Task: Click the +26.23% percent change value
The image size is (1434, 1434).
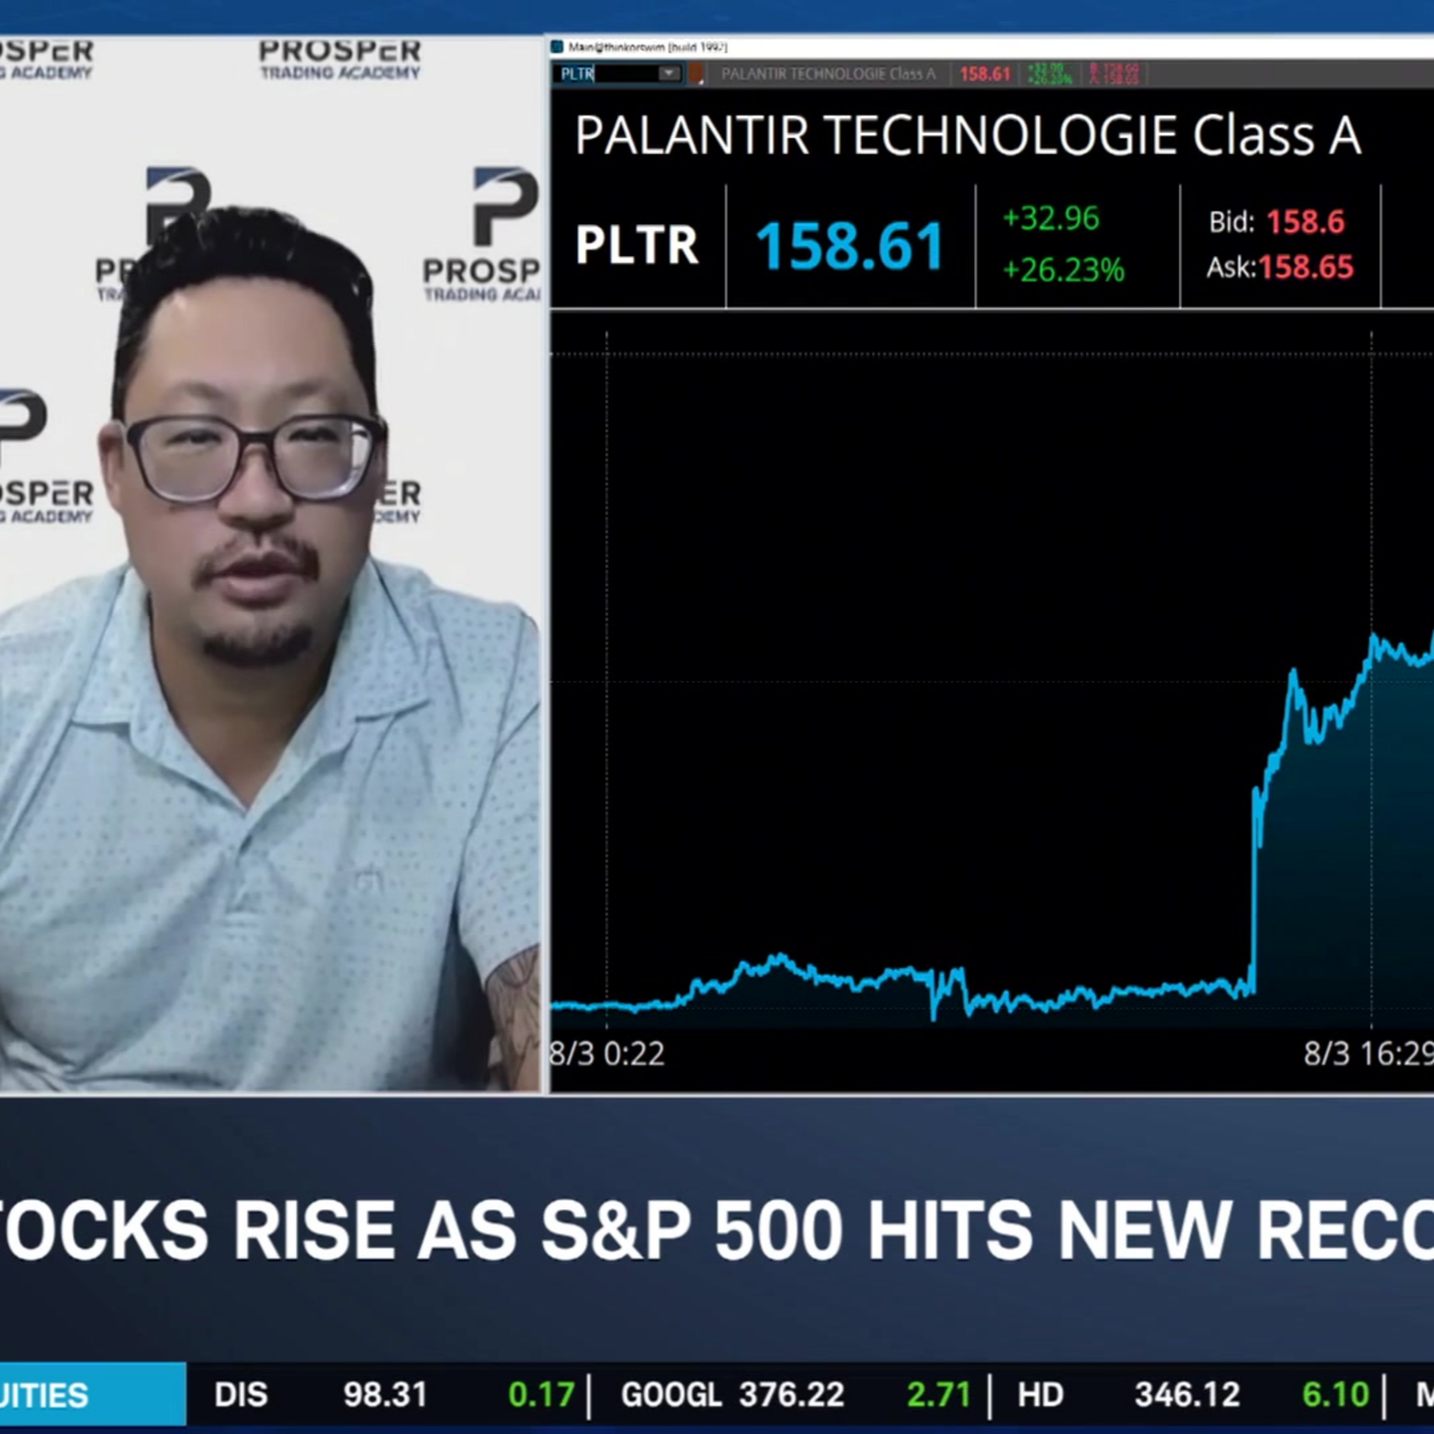Action: pyautogui.click(x=1063, y=270)
